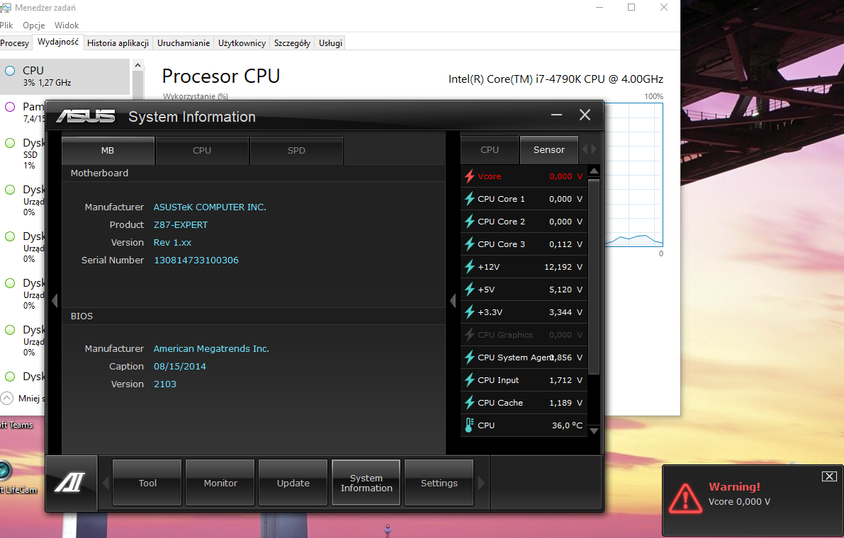This screenshot has height=538, width=844.
Task: Click the BIOS date 08/15/2014
Action: pos(180,367)
